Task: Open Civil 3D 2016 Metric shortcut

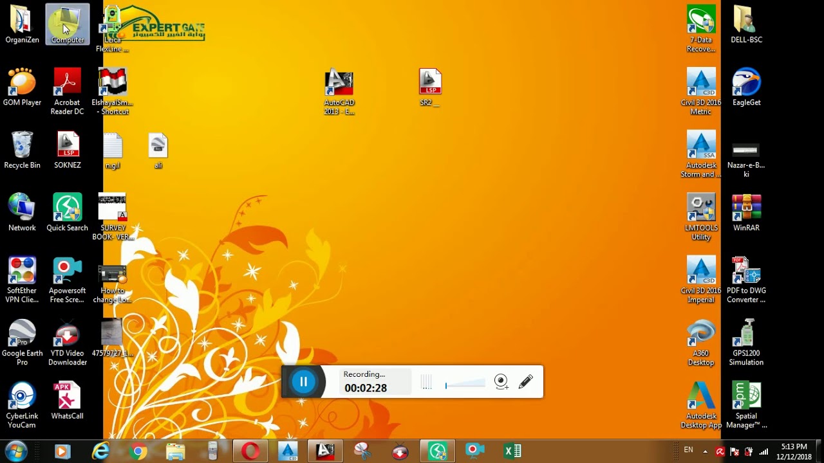Action: (x=701, y=92)
